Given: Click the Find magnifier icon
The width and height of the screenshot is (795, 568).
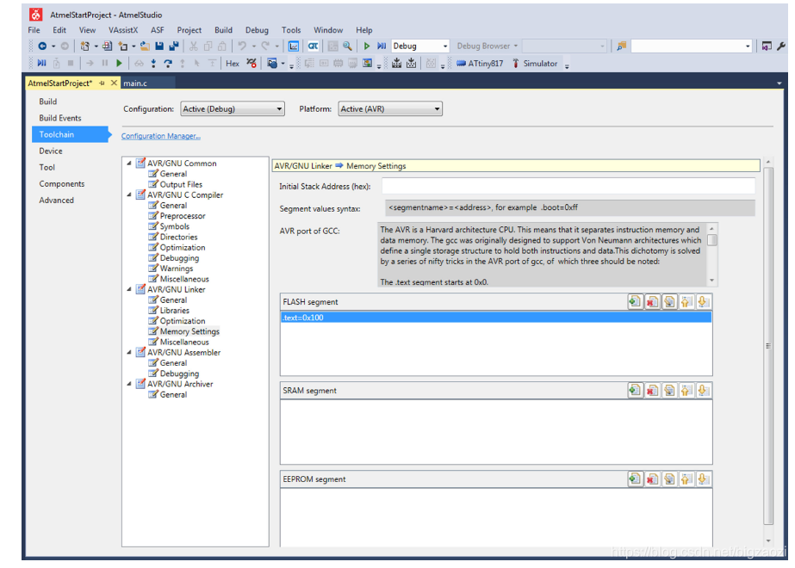Looking at the screenshot, I should (347, 46).
